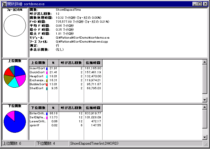Click 伝播時間 header in lower table
This screenshot has height=149, width=210.
pos(93,108)
